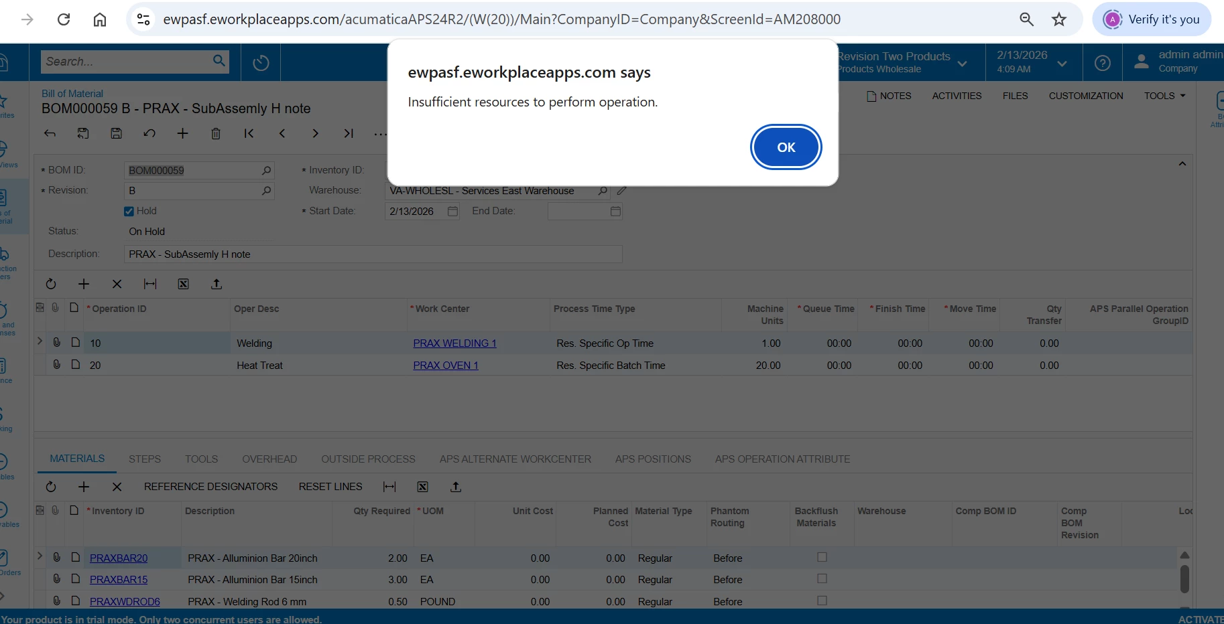
Task: Delete the operation row with X icon
Action: pyautogui.click(x=117, y=284)
